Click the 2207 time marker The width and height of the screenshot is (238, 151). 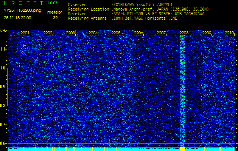tap(161, 33)
